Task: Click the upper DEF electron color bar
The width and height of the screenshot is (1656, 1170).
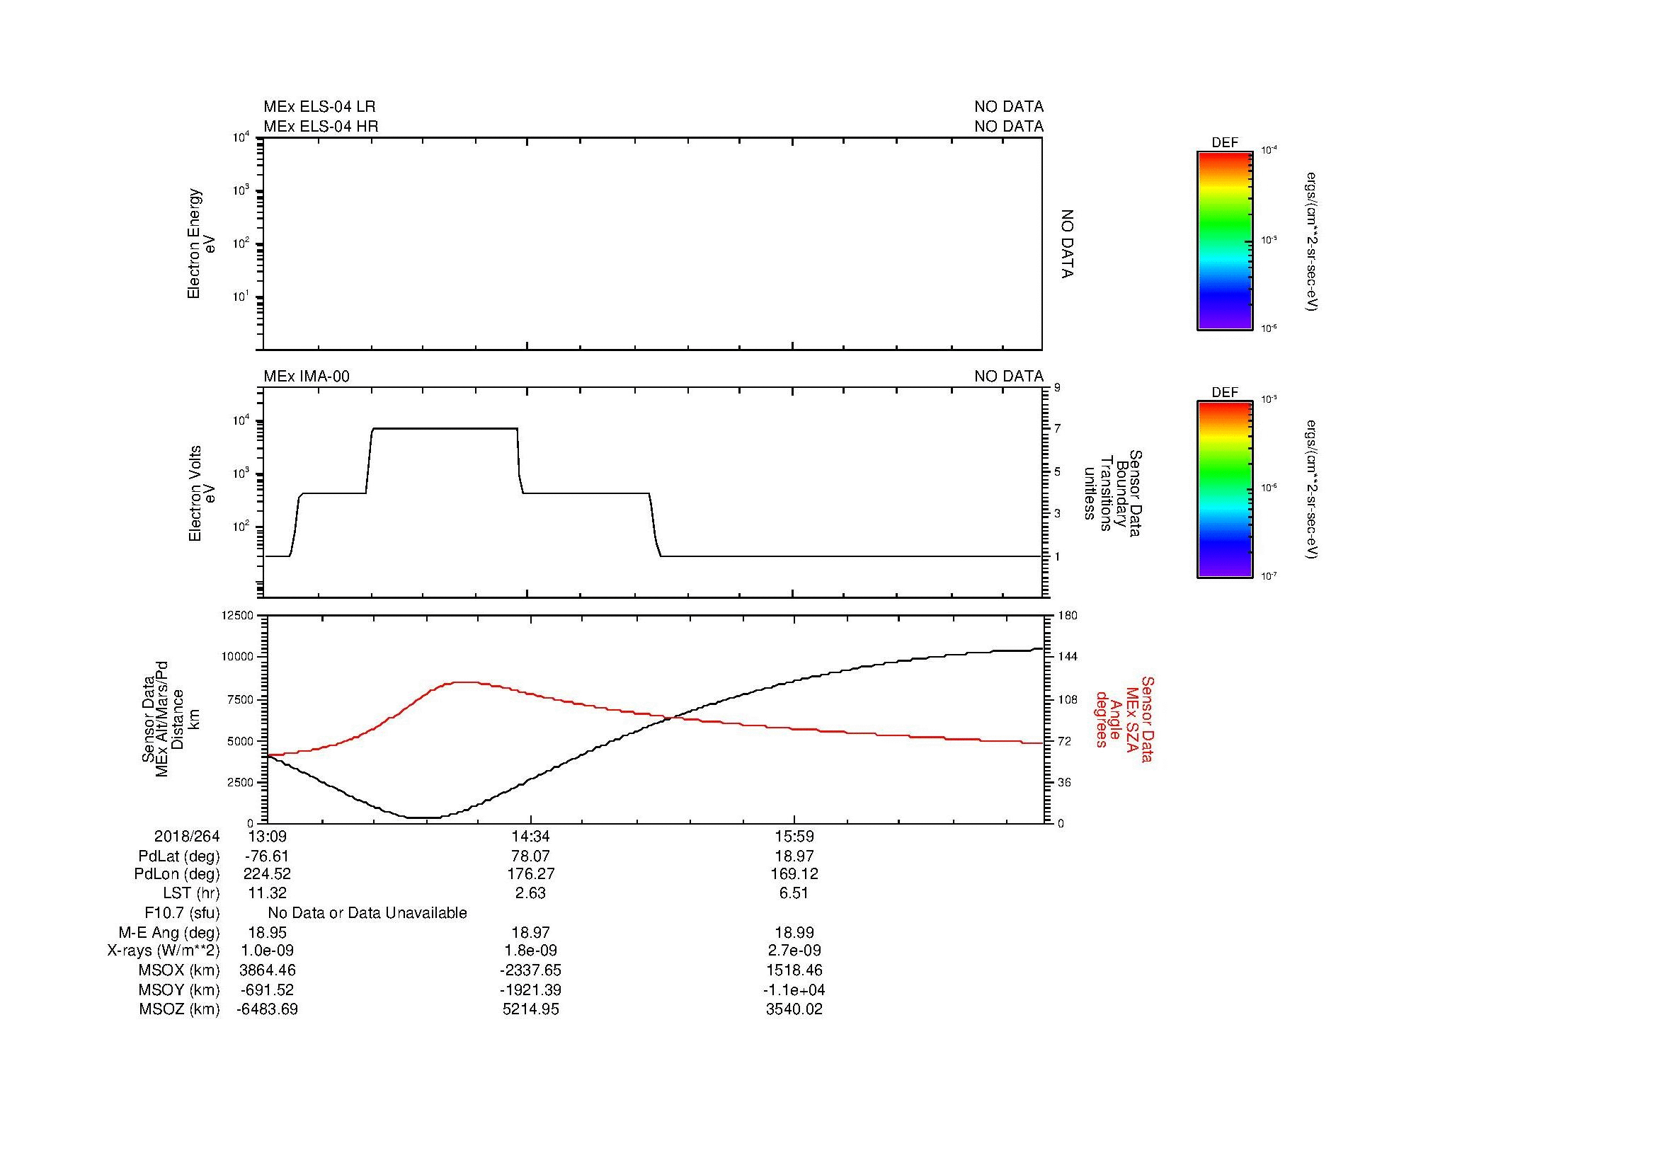Action: 1224,241
